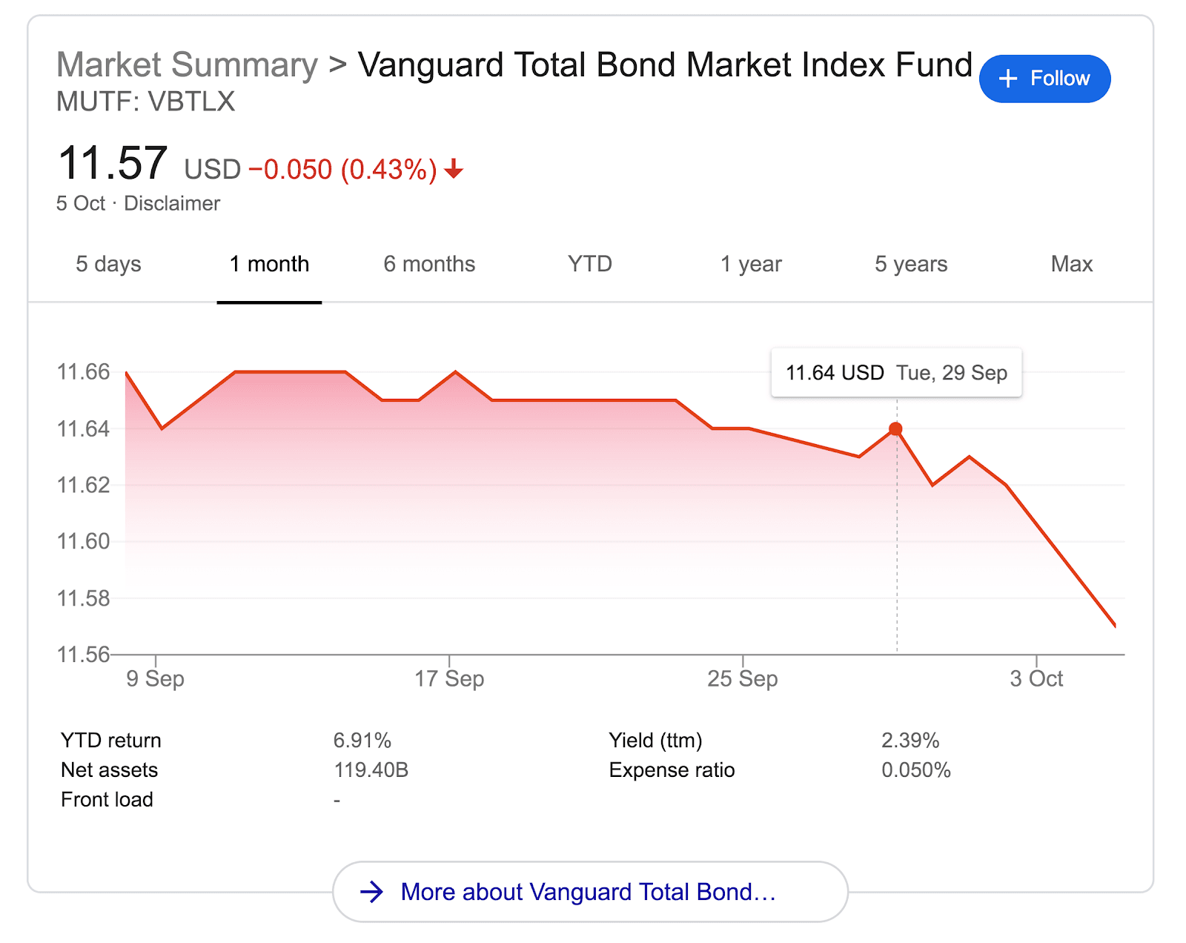Follow the Vanguard Total Bond fund
Viewport: 1186px width, 943px height.
click(x=1044, y=79)
